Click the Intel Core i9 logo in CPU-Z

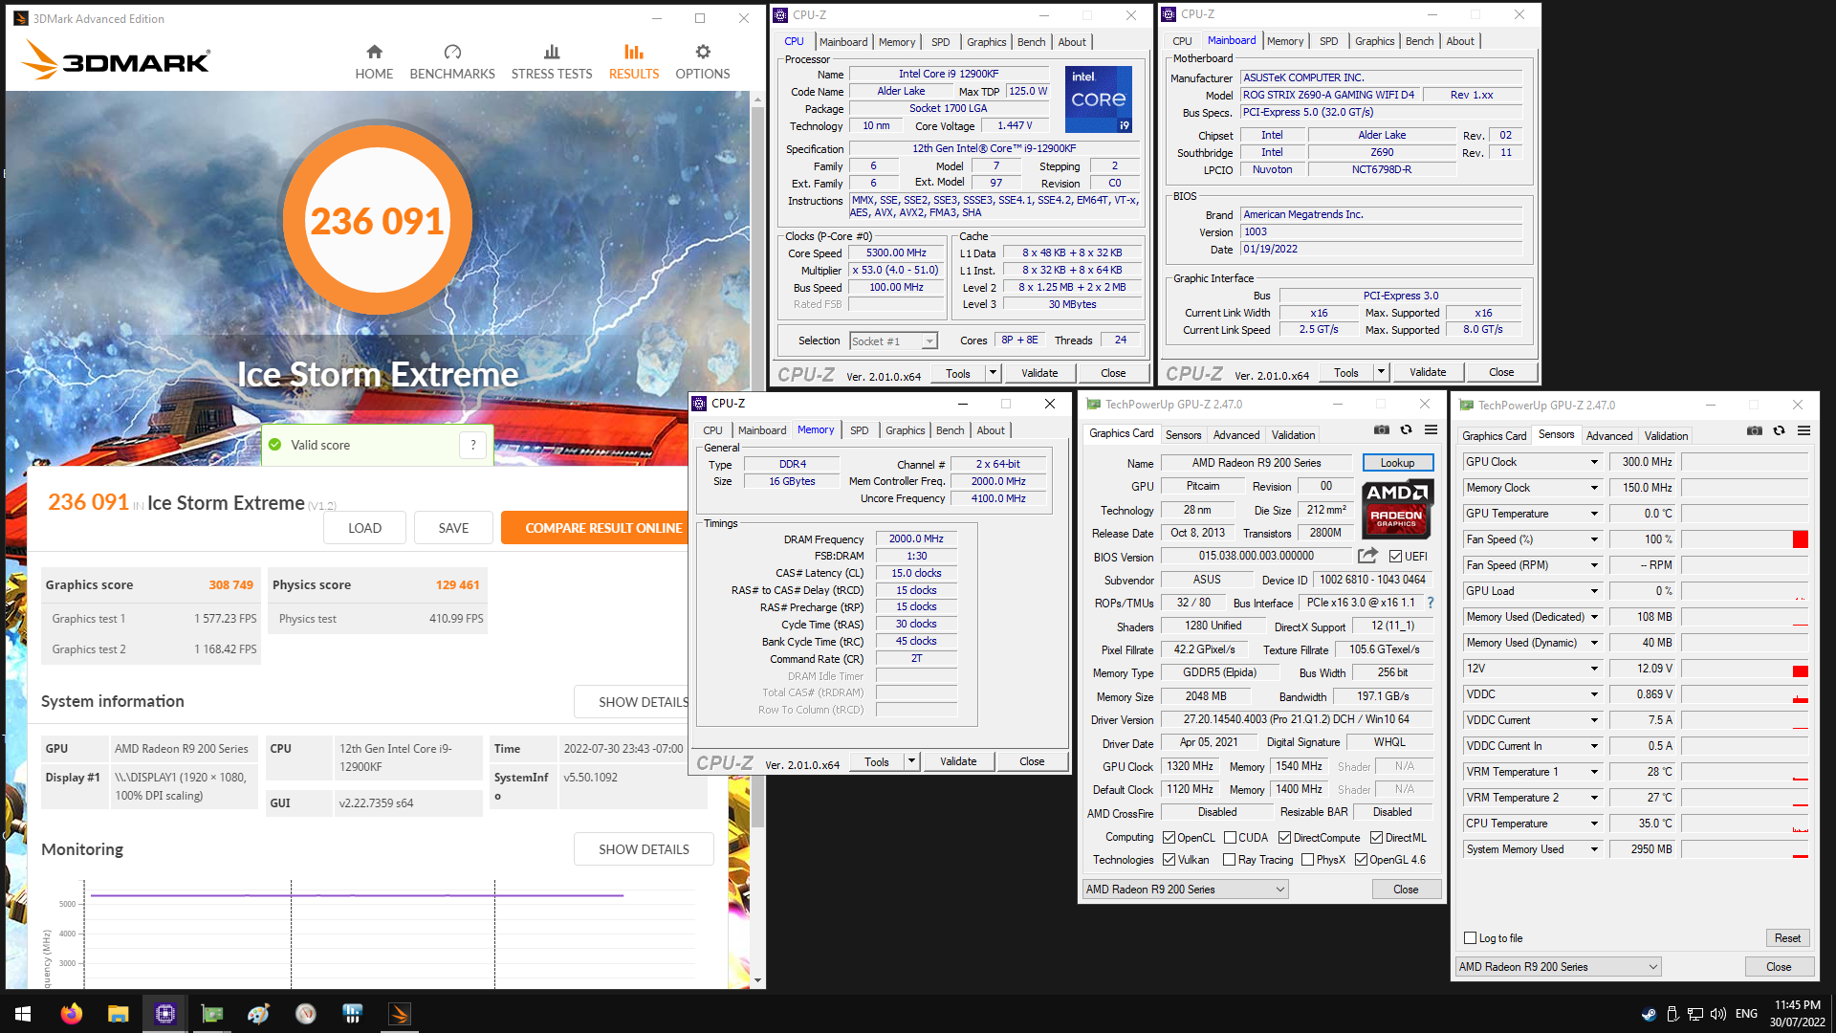click(x=1099, y=99)
